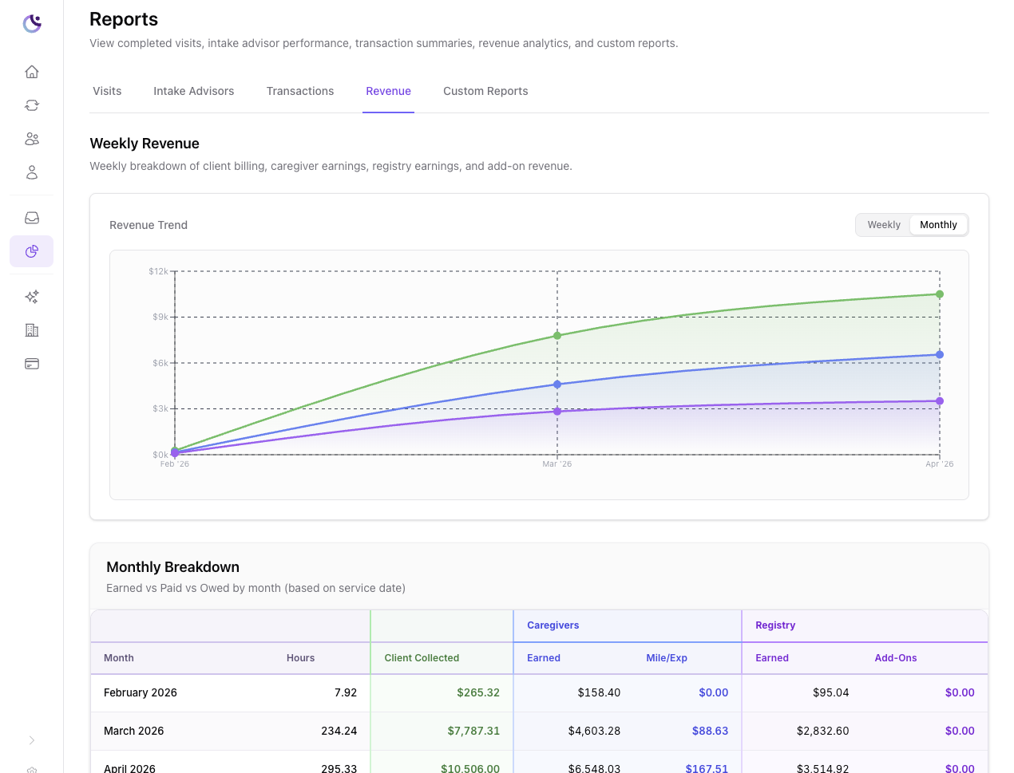Screen dimensions: 1014x773
Task: Open the inbox tray sidebar icon
Action: (x=32, y=218)
